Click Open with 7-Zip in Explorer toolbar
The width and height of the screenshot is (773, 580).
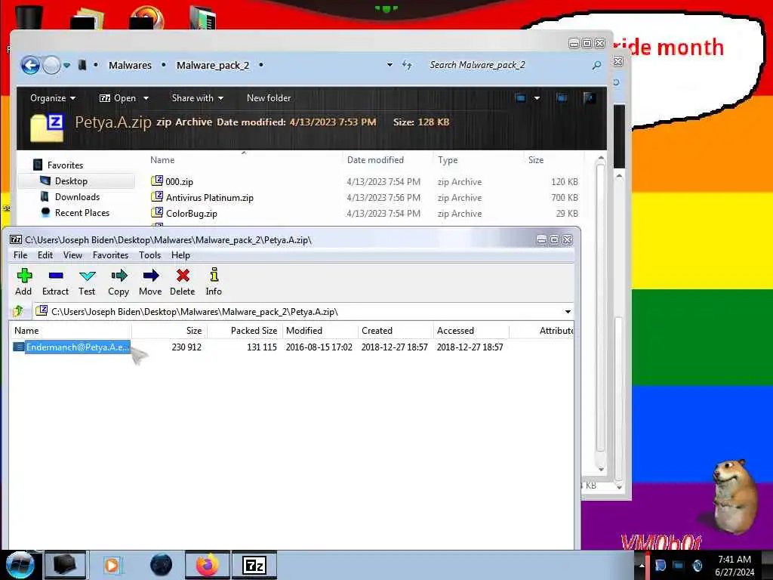pyautogui.click(x=118, y=98)
